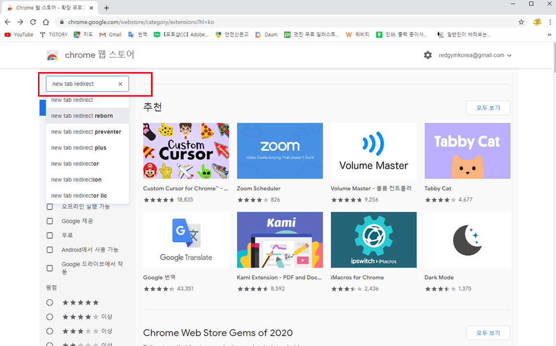The image size is (556, 346).
Task: Check the 무료 checkbox
Action: pos(50,235)
